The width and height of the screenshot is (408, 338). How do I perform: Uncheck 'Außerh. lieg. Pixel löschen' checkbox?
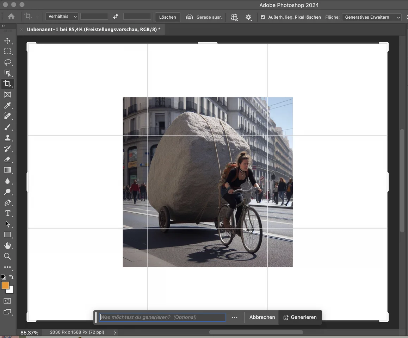coord(263,17)
